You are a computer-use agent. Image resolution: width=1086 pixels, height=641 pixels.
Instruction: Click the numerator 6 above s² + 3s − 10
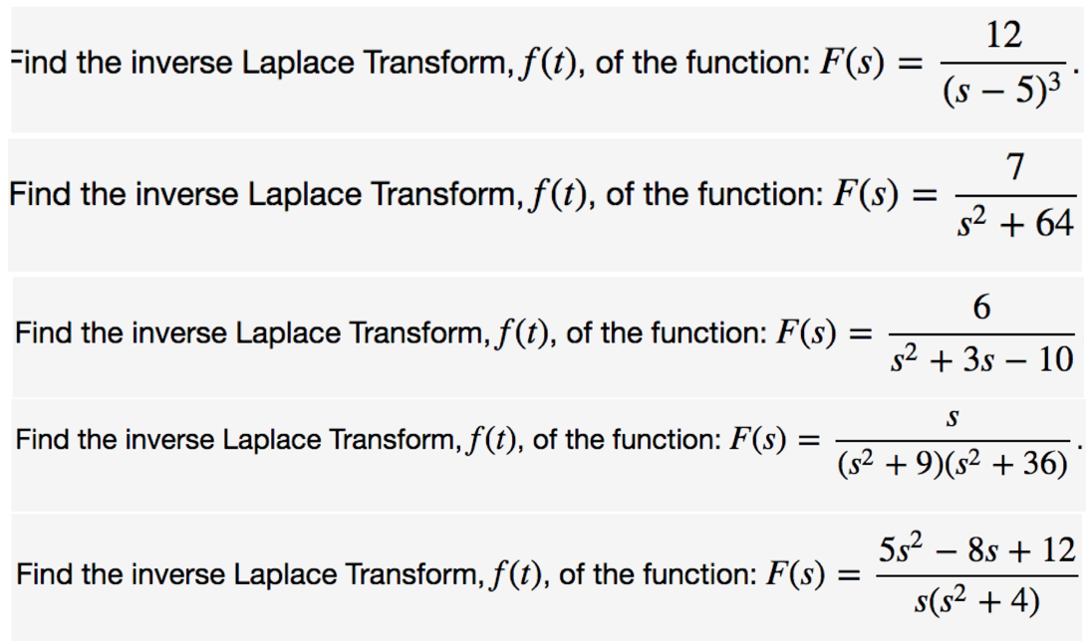coord(981,305)
